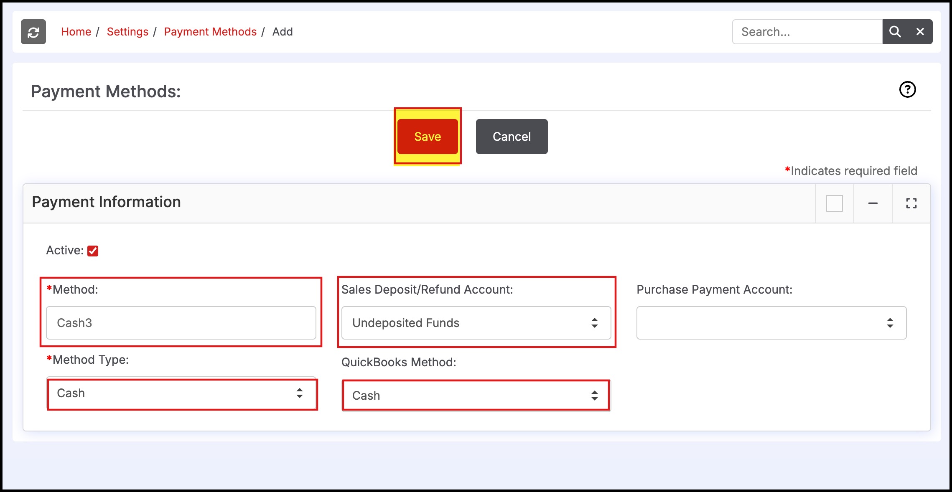Open Payment Methods breadcrumb link
Viewport: 952px width, 492px height.
(x=210, y=32)
